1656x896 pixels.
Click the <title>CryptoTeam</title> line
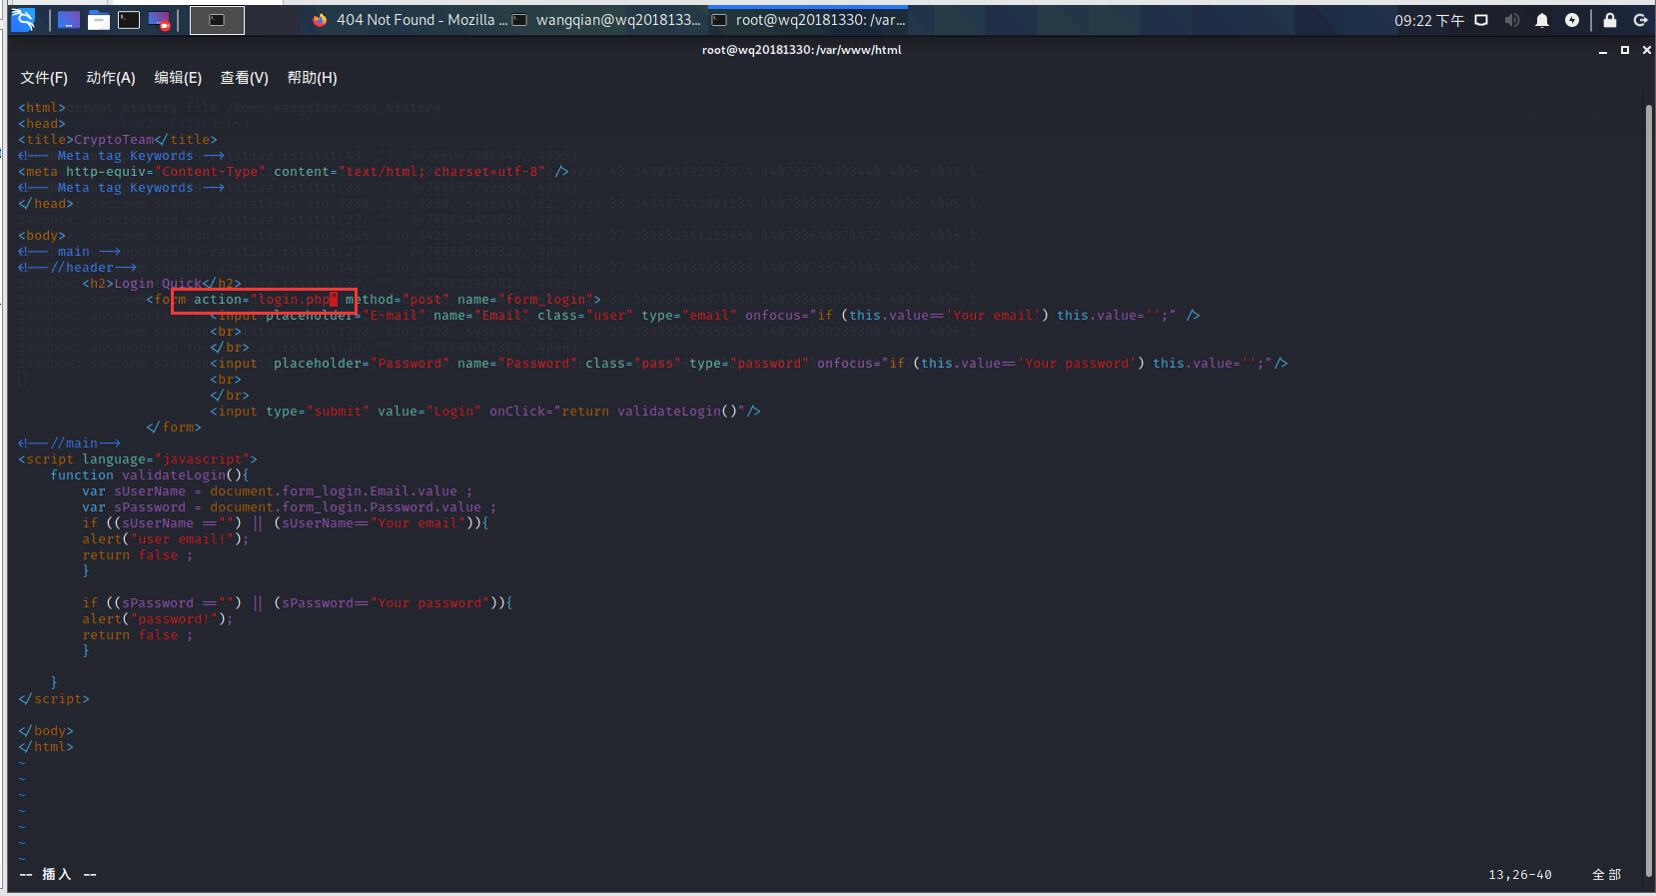click(118, 140)
